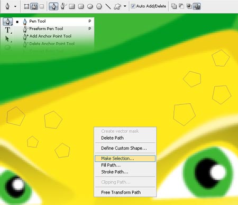This screenshot has width=238, height=205.
Task: Choose the Freeform Pen in options bar
Action: pyautogui.click(x=63, y=6)
